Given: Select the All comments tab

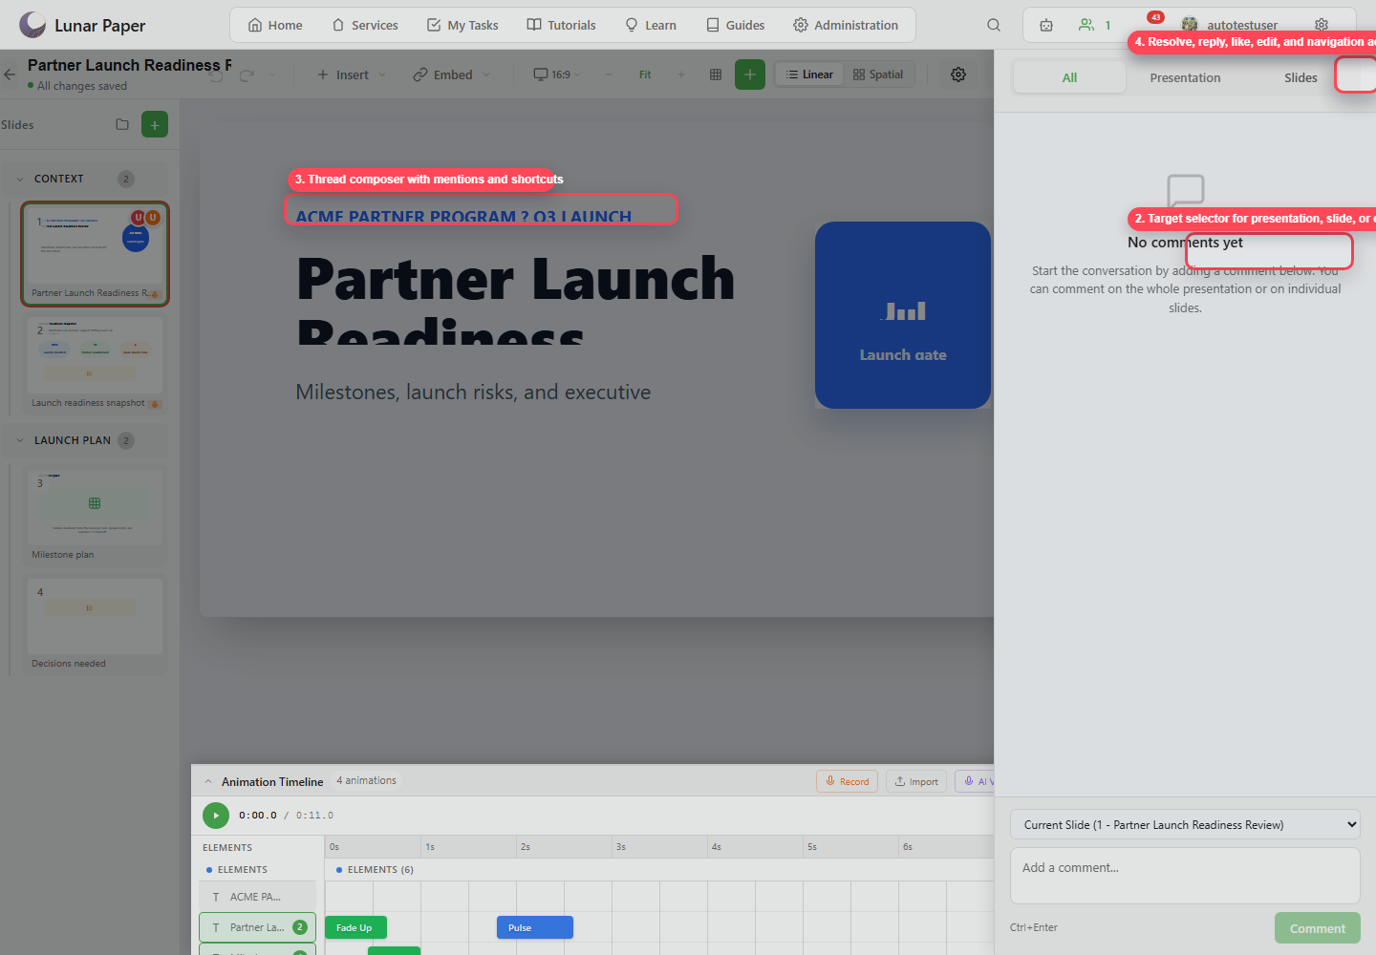Looking at the screenshot, I should (x=1069, y=77).
